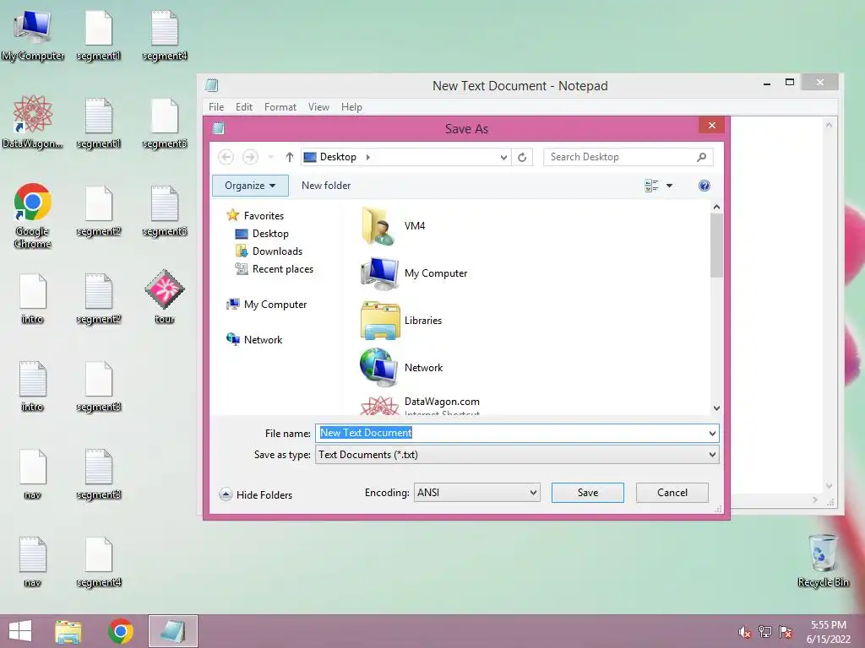Select DataWagon.com internet shortcut
The height and width of the screenshot is (648, 865).
click(x=421, y=406)
